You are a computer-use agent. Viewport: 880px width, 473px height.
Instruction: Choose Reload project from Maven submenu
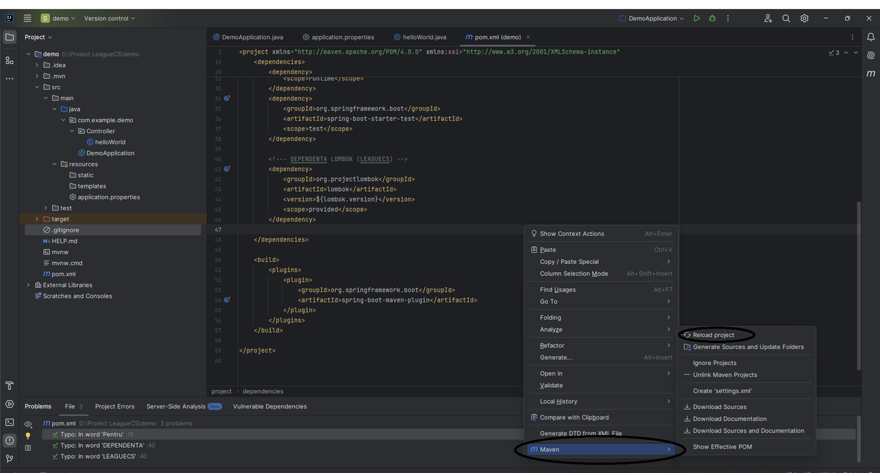[x=713, y=335]
